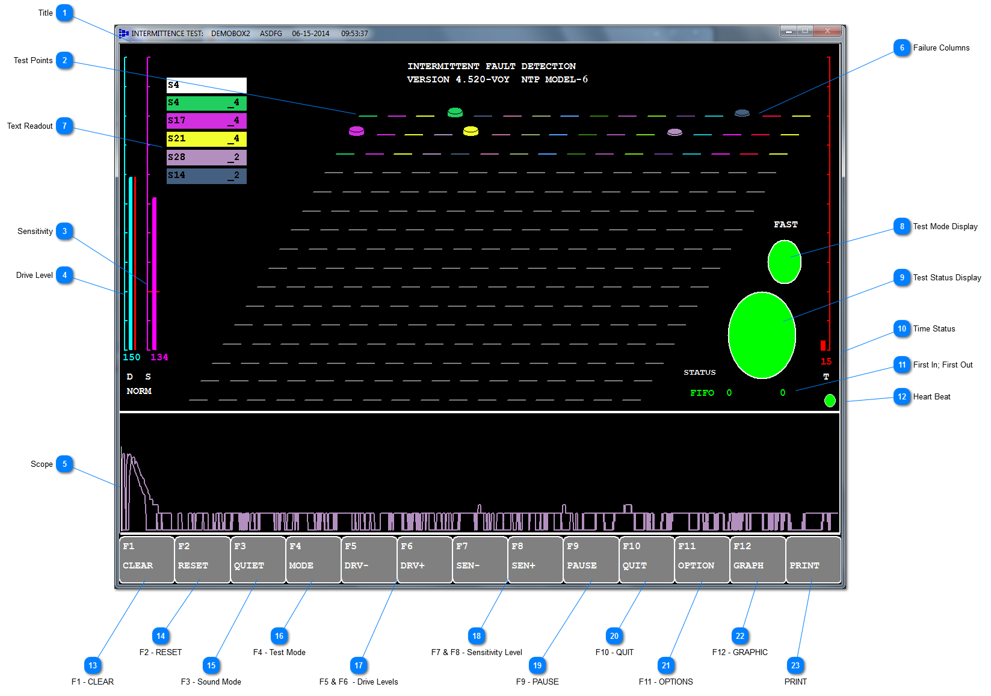Switch test mode with F4 MODE

click(x=313, y=560)
